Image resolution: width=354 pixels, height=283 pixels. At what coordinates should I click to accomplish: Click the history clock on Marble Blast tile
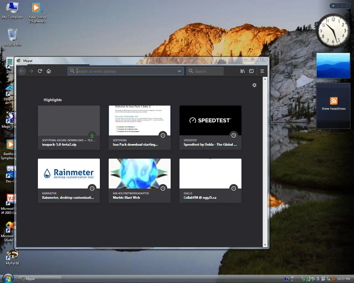point(163,188)
